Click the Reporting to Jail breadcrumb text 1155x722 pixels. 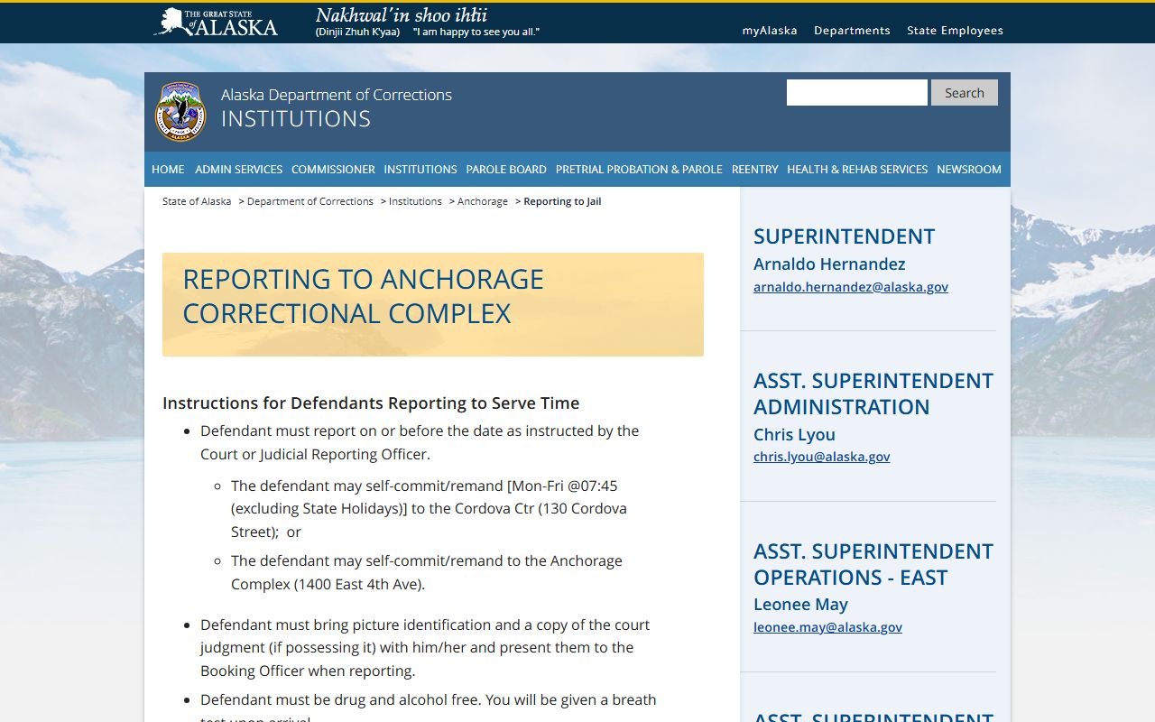tap(562, 201)
